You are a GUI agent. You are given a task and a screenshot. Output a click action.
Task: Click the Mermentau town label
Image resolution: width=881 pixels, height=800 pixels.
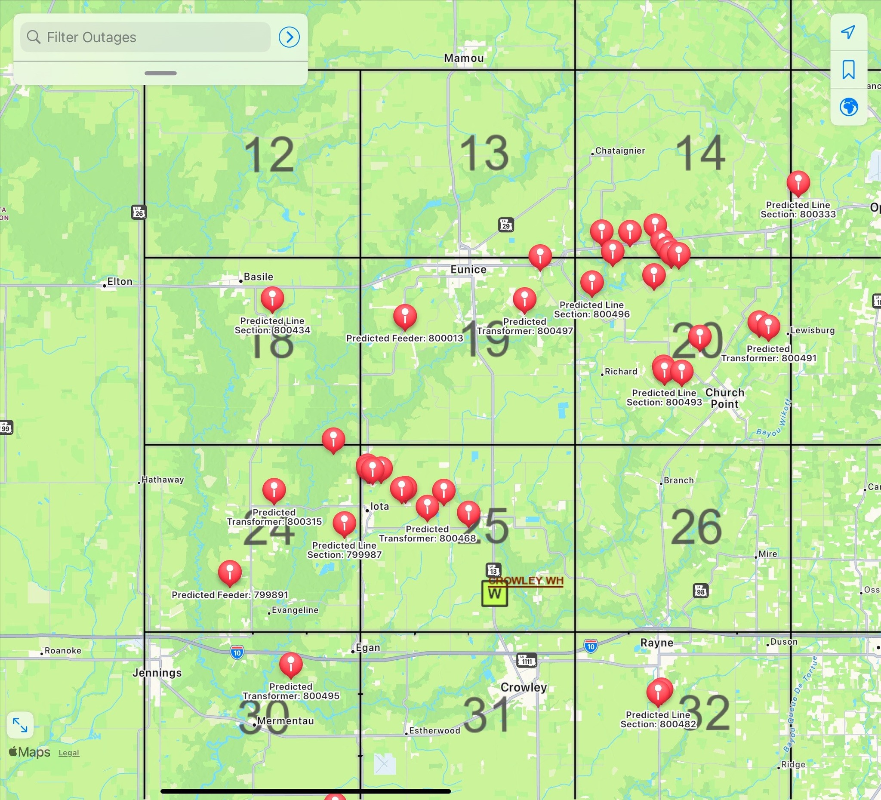285,721
